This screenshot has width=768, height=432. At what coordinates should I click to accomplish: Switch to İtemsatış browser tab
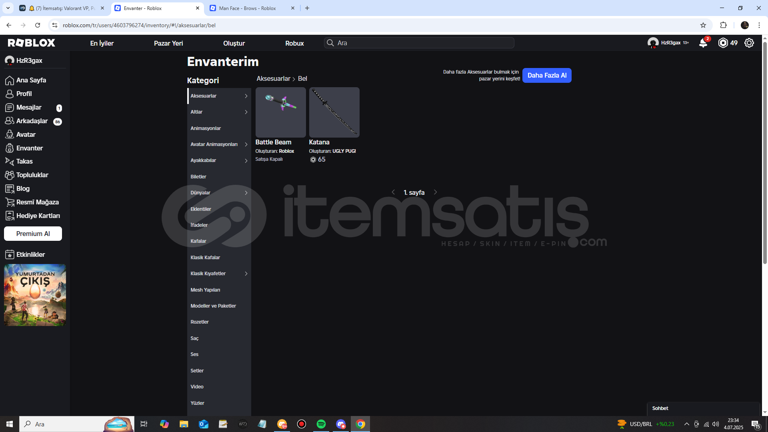click(x=62, y=8)
